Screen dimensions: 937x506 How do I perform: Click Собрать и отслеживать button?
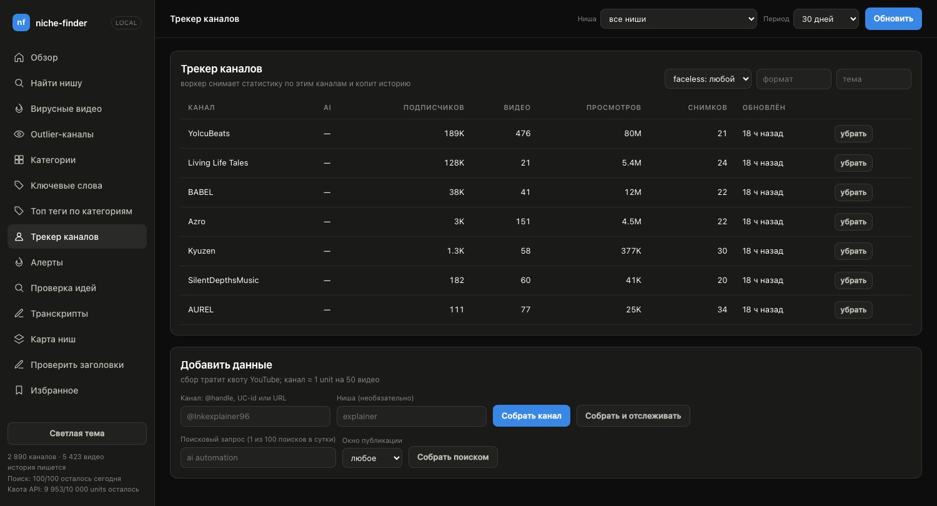point(633,416)
